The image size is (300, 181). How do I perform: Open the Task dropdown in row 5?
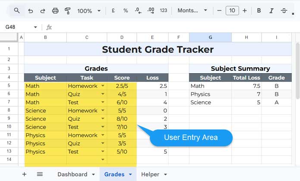pos(103,86)
